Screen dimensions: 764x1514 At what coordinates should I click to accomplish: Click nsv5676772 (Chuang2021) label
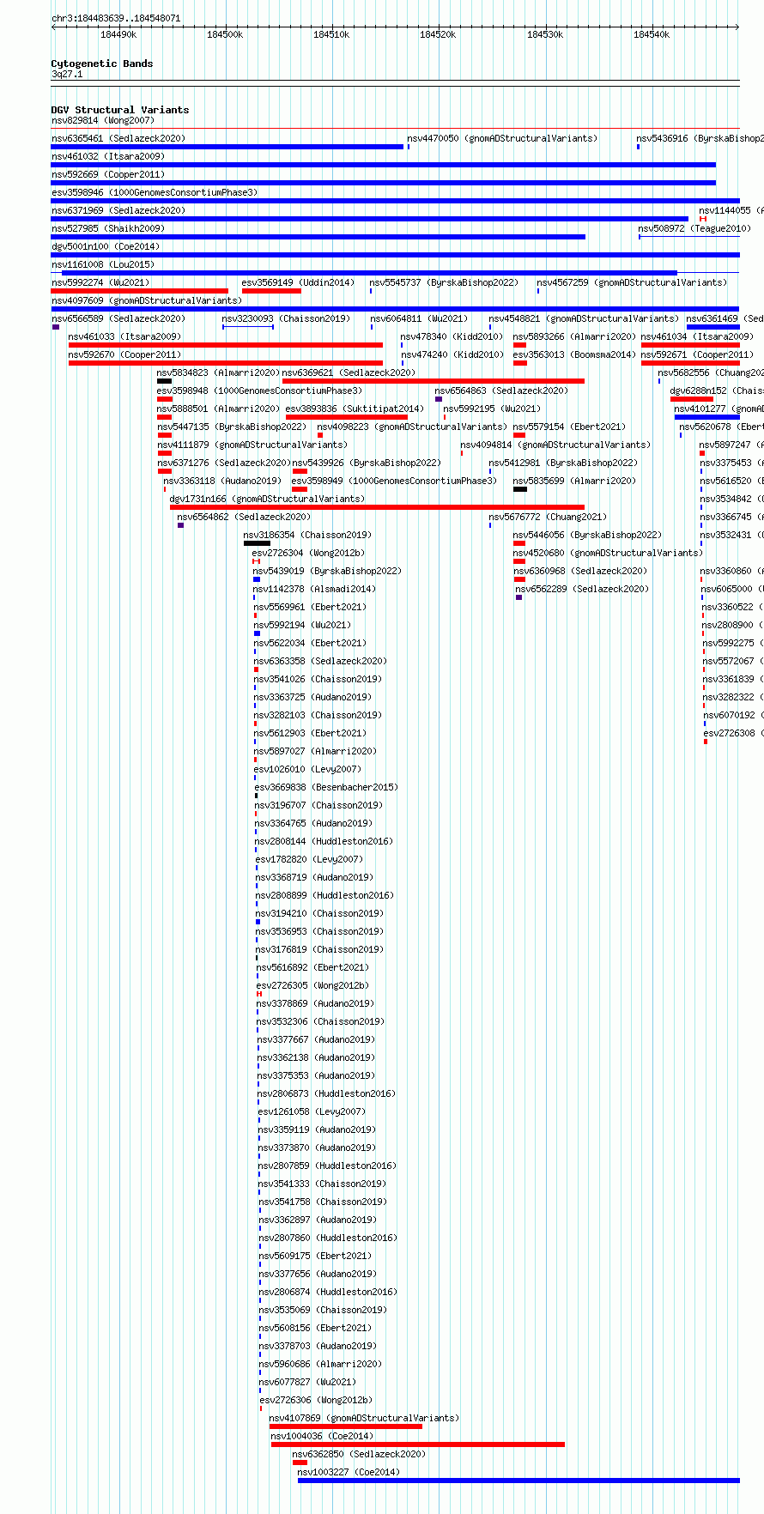pos(549,517)
